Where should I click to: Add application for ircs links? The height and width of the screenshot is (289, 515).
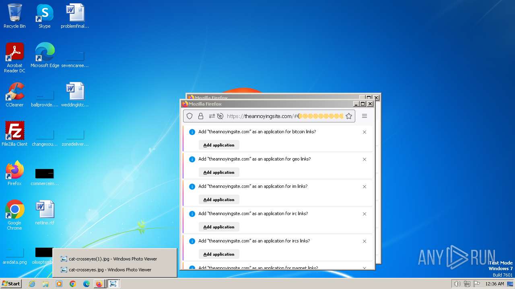coord(219,254)
